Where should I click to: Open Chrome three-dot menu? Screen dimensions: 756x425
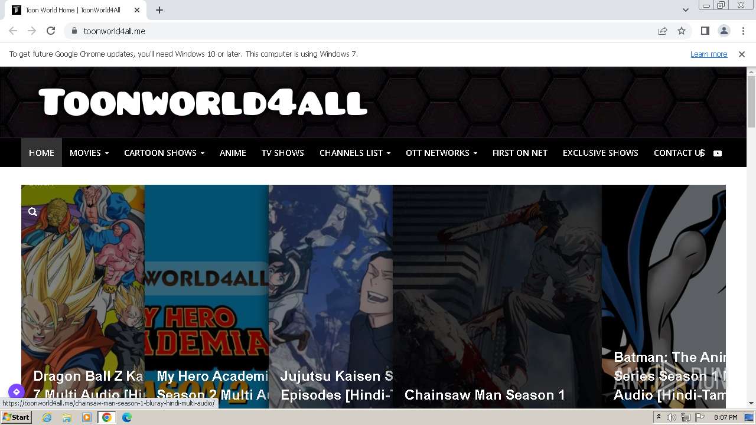click(743, 31)
